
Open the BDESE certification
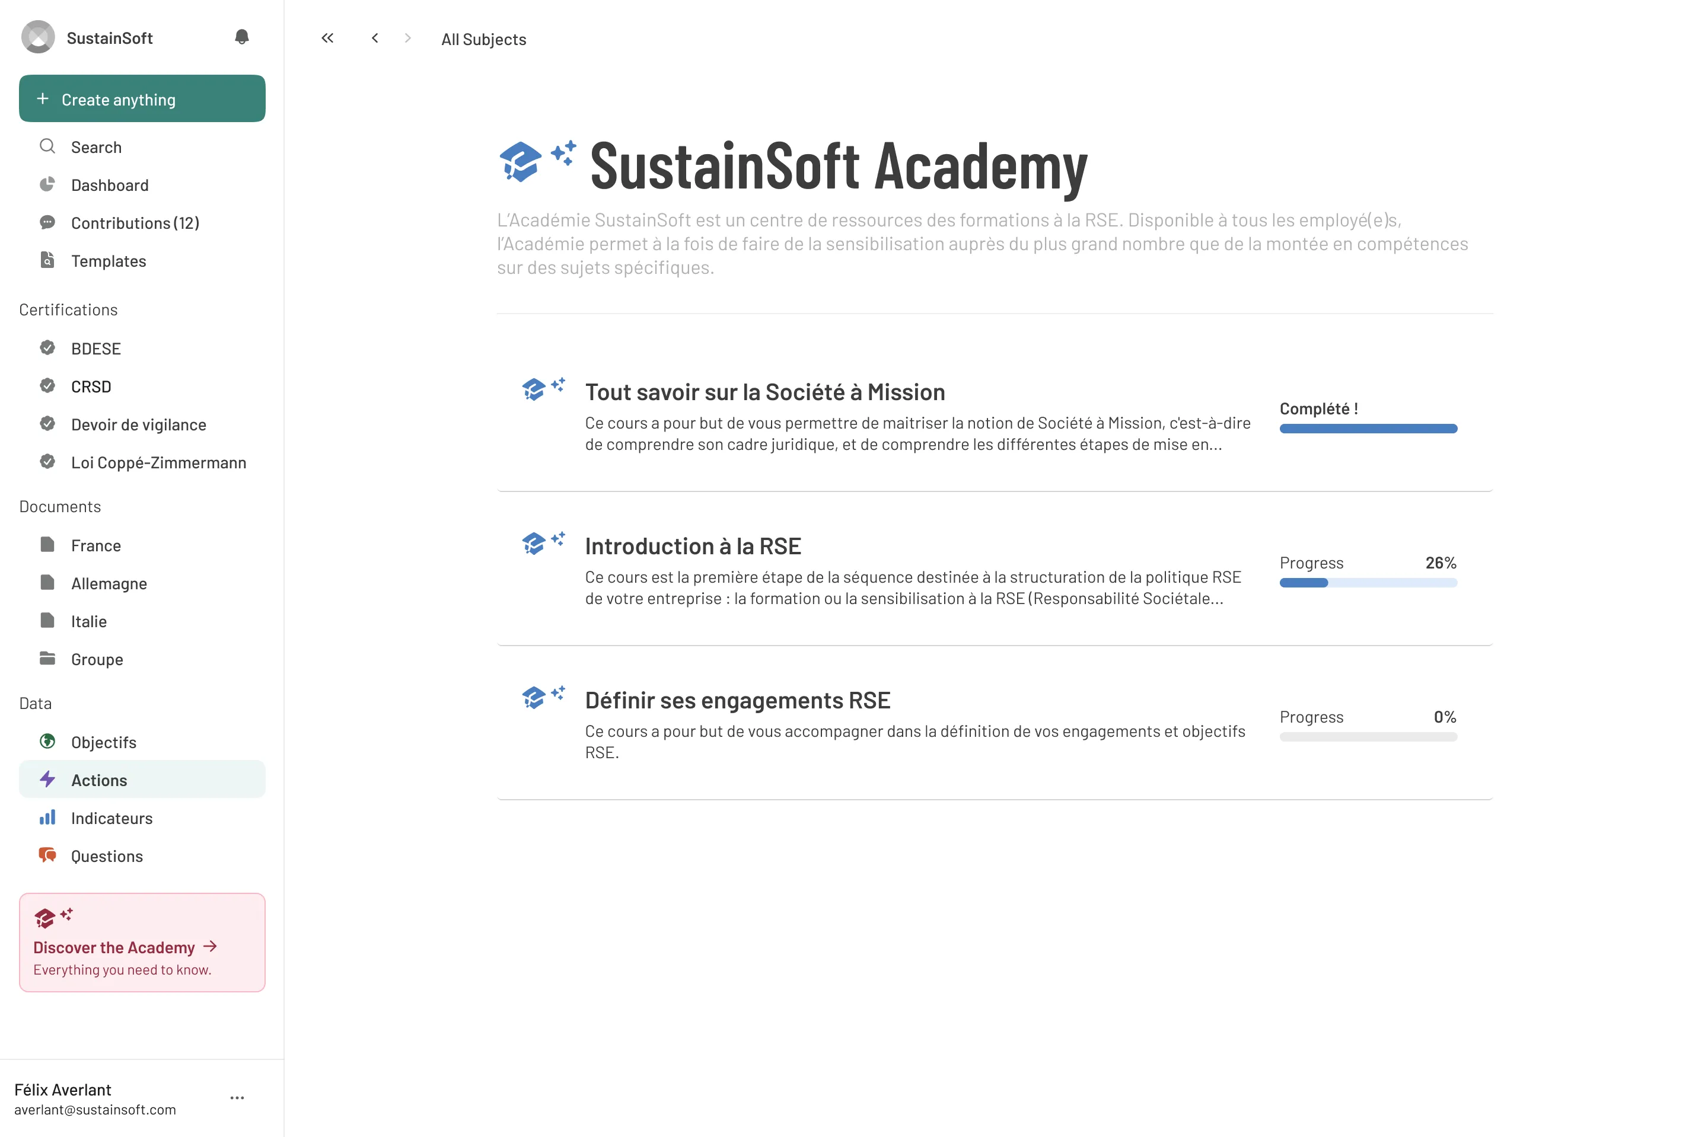95,349
